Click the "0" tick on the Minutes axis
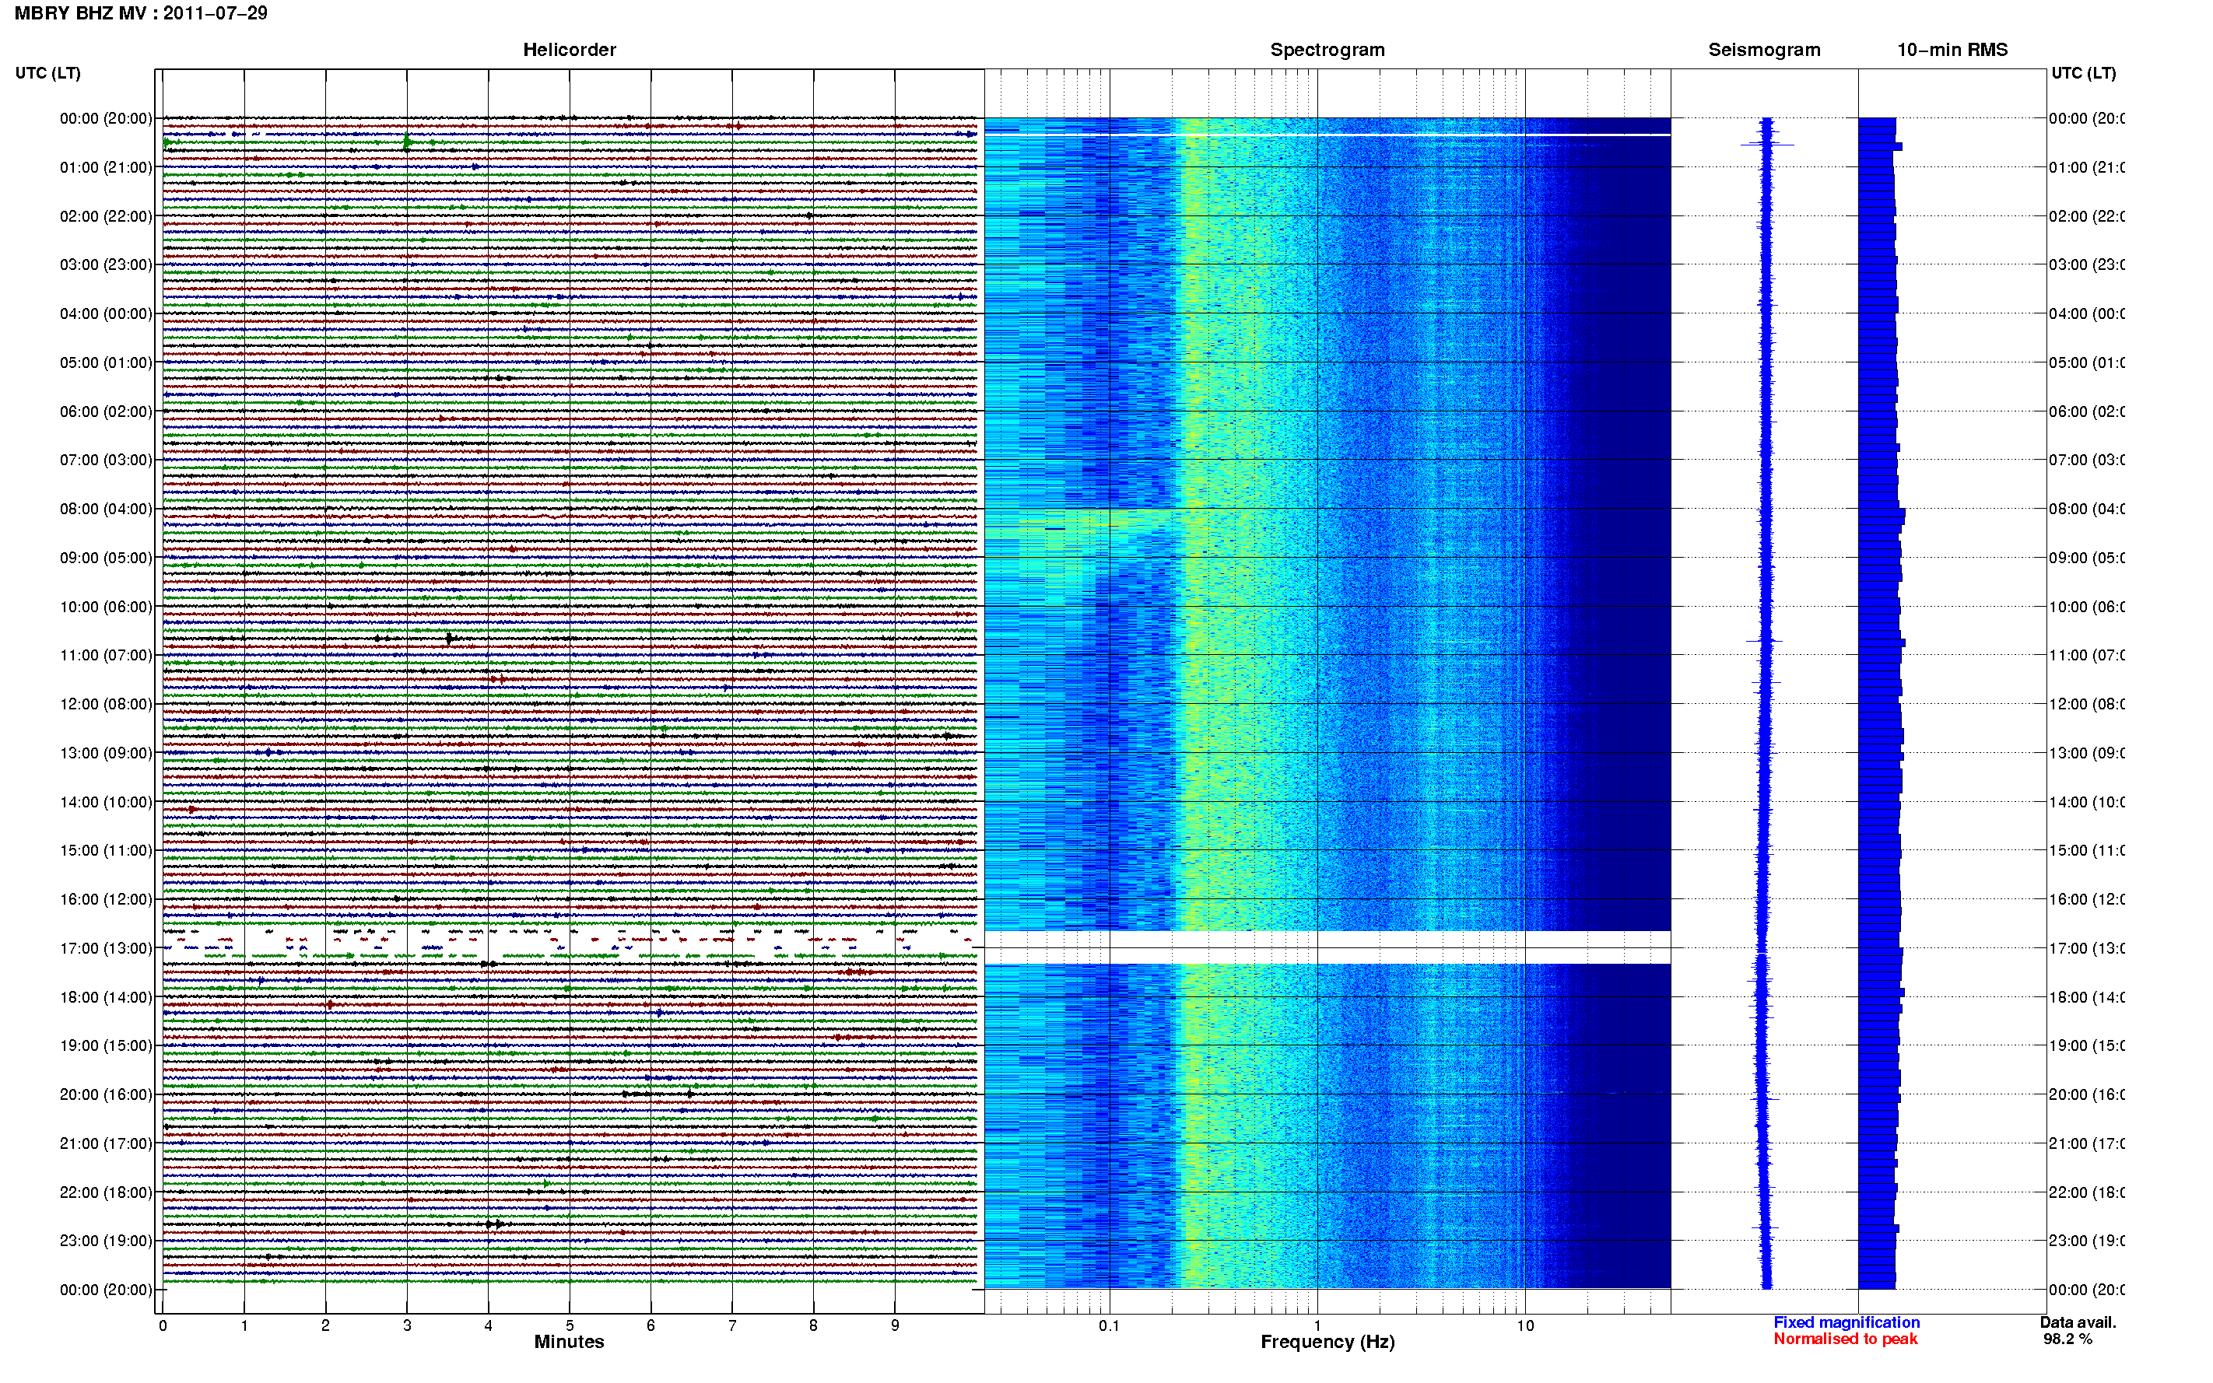 point(163,1325)
